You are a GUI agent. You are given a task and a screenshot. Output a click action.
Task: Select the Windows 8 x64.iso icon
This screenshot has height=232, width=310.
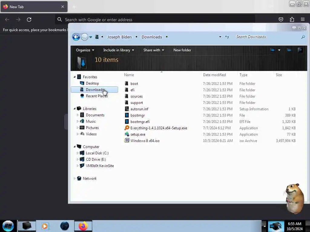click(x=127, y=140)
